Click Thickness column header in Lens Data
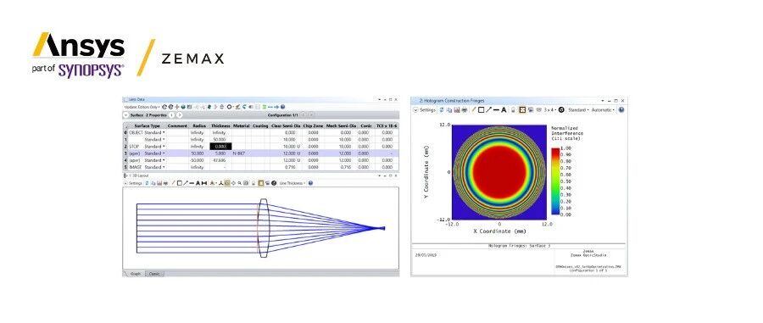Screen dimensions: 763x323 (220, 126)
